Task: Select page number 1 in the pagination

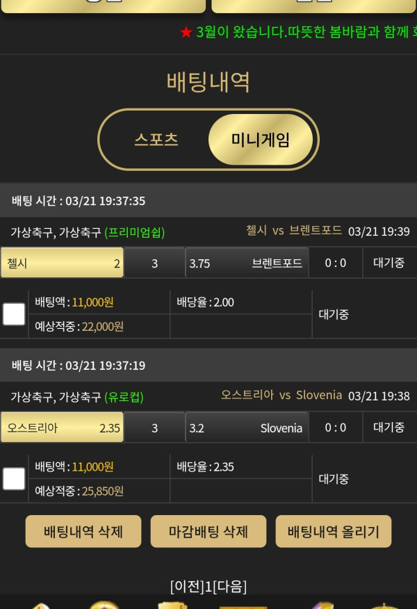Action: coord(208,586)
